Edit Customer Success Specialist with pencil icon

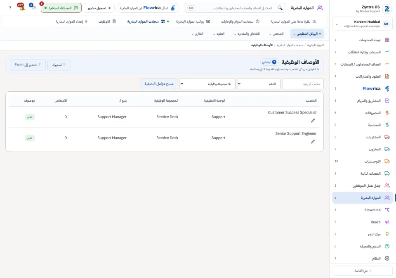tap(313, 120)
